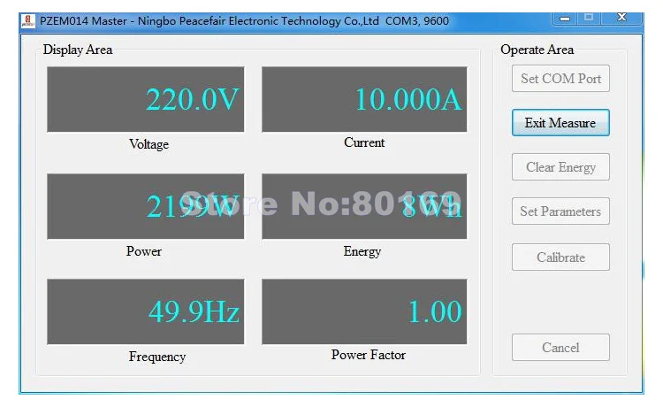Click the Power label
663x407 pixels.
pos(144,251)
